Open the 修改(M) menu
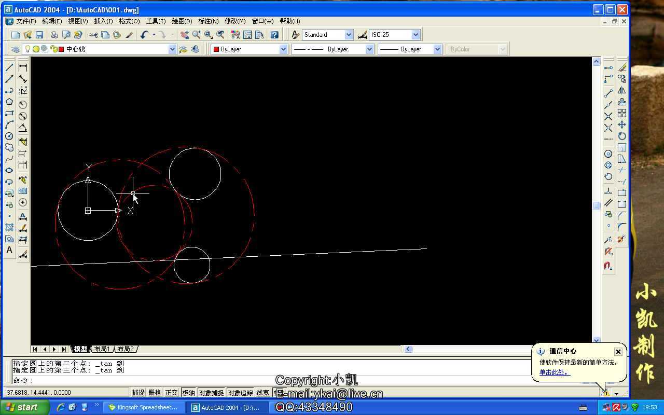The image size is (664, 415). click(235, 21)
